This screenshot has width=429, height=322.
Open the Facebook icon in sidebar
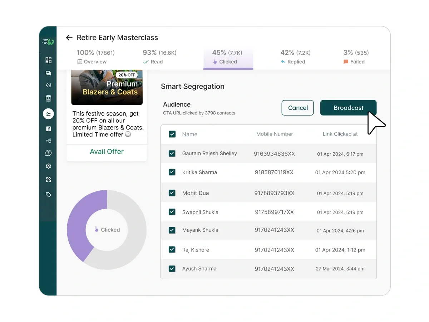click(49, 129)
